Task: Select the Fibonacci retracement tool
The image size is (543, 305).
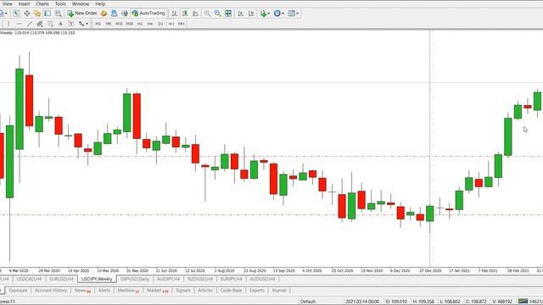Action: pos(50,24)
